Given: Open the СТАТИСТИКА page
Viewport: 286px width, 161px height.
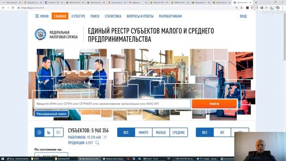Looking at the screenshot, I should pyautogui.click(x=113, y=16).
